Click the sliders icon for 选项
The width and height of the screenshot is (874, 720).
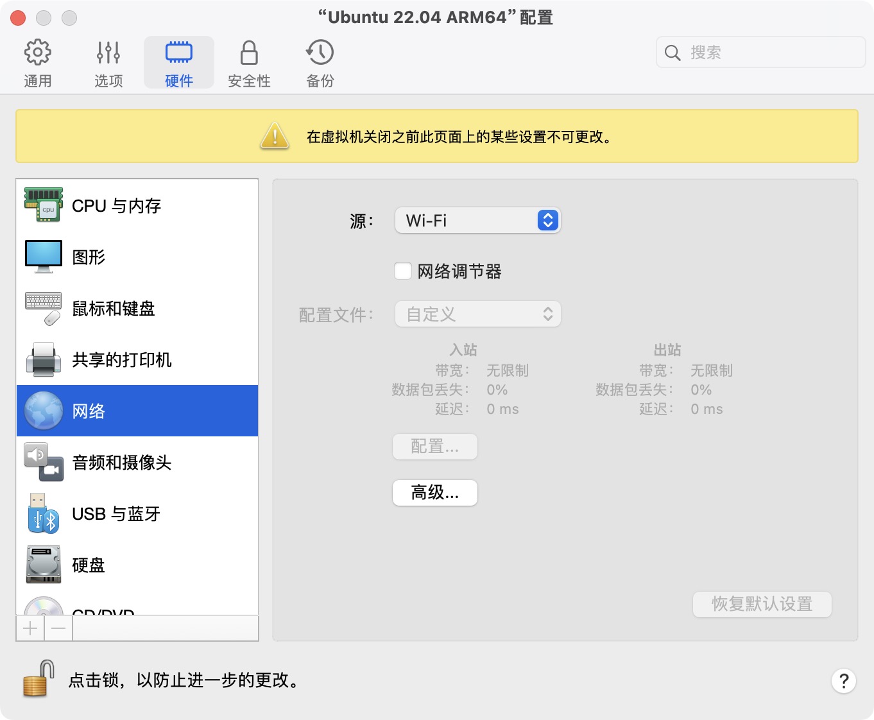coord(108,53)
